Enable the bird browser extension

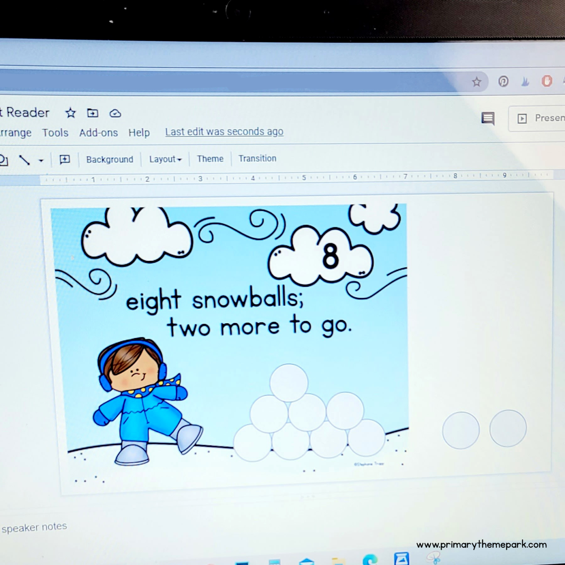525,82
